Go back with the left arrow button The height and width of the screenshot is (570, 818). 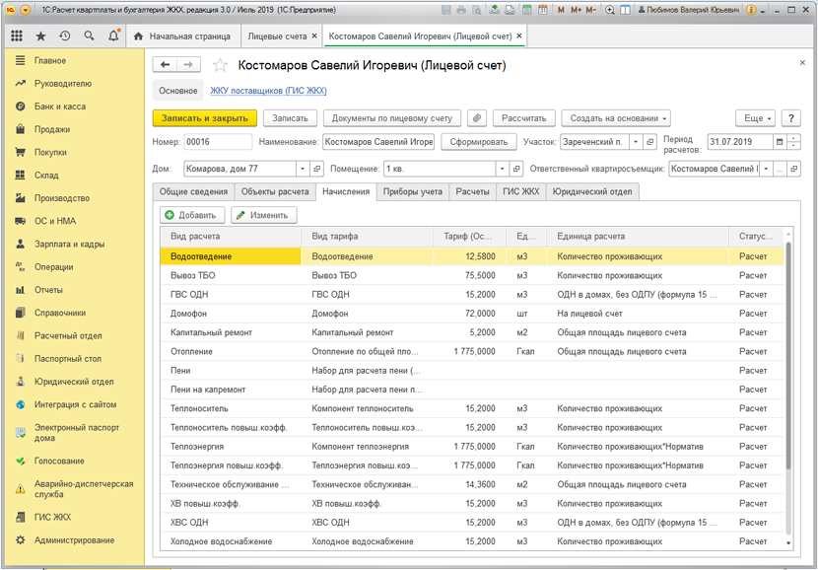[166, 65]
